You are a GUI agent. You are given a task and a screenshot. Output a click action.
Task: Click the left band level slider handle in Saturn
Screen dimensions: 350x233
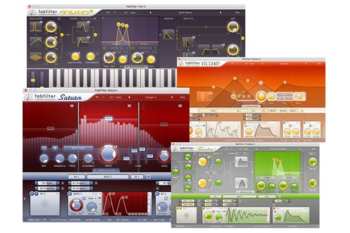click(x=50, y=128)
